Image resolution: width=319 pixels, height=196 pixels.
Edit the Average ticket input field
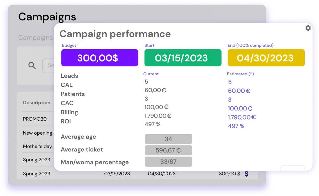click(x=168, y=150)
